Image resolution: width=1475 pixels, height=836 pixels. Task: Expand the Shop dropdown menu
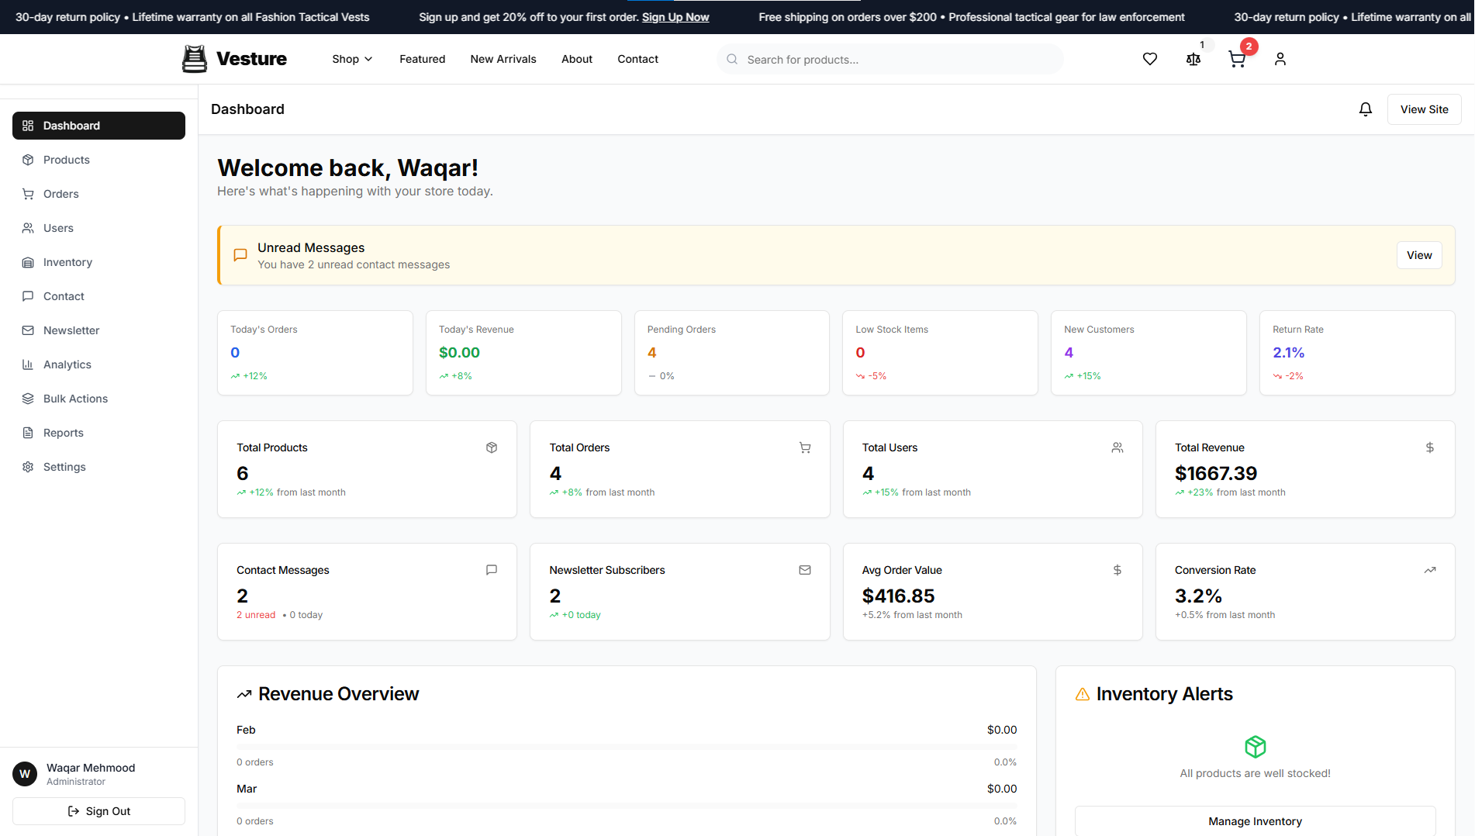click(351, 59)
